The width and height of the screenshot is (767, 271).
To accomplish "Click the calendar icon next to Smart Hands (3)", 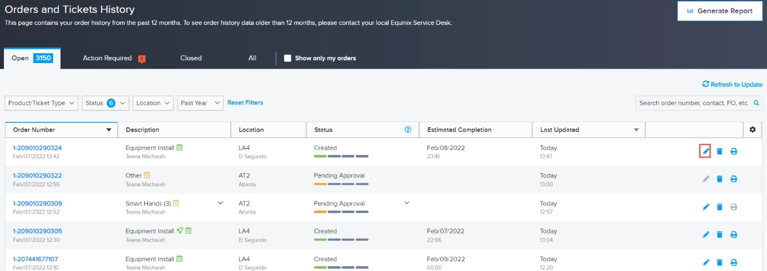I will (176, 203).
